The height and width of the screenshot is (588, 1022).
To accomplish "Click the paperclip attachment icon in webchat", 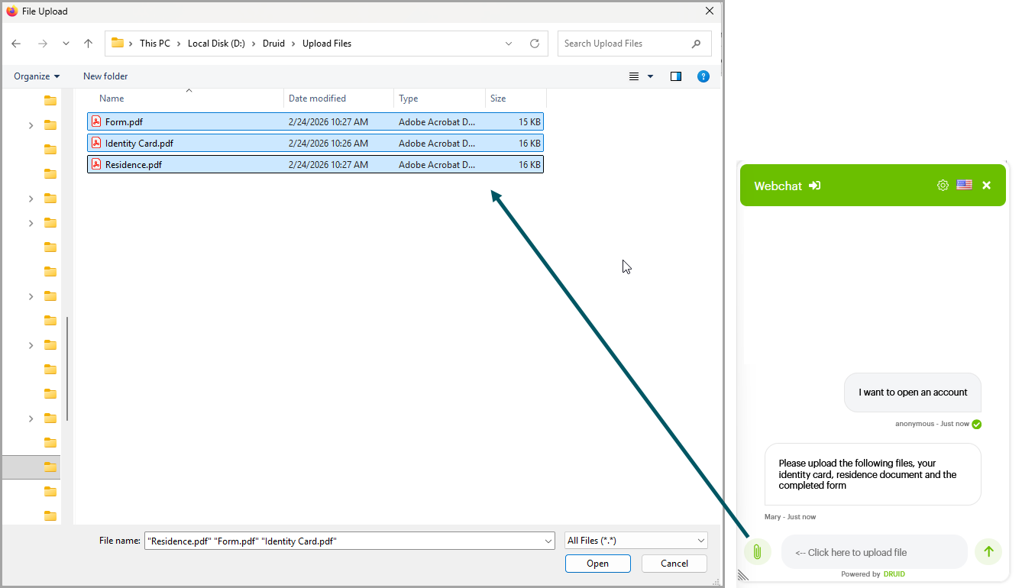I will 757,552.
